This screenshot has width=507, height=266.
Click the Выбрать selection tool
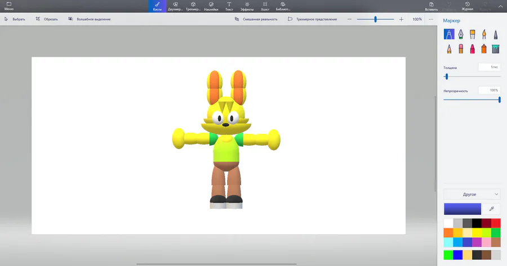pyautogui.click(x=15, y=19)
